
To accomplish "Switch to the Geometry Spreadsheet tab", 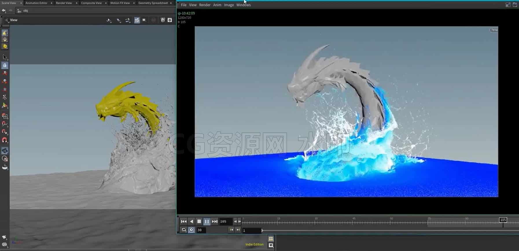I will 153,3.
